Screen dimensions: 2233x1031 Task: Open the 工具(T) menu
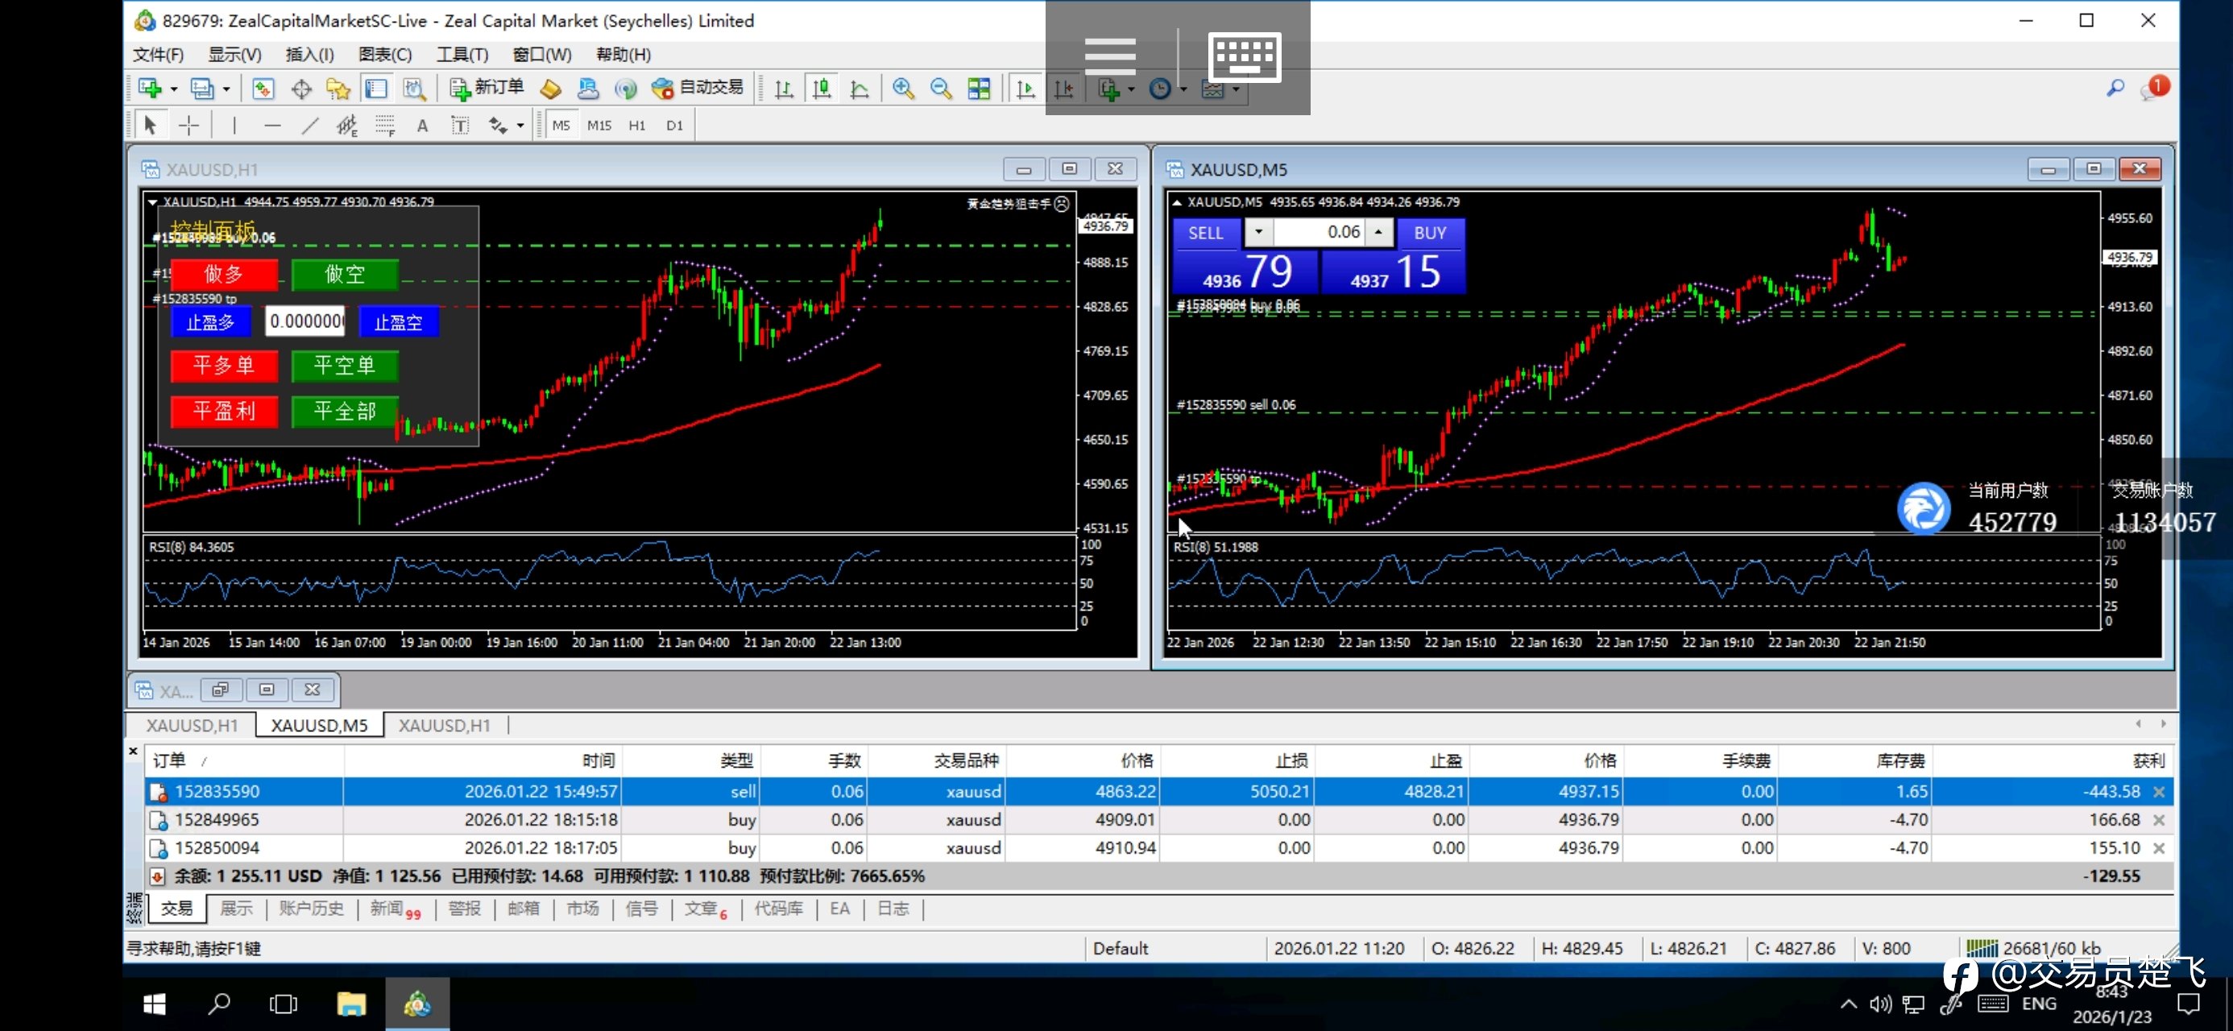point(461,55)
